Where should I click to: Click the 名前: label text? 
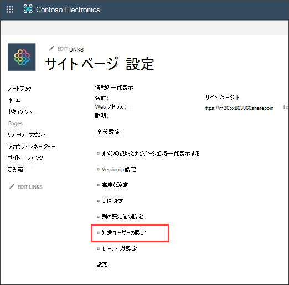tap(102, 98)
